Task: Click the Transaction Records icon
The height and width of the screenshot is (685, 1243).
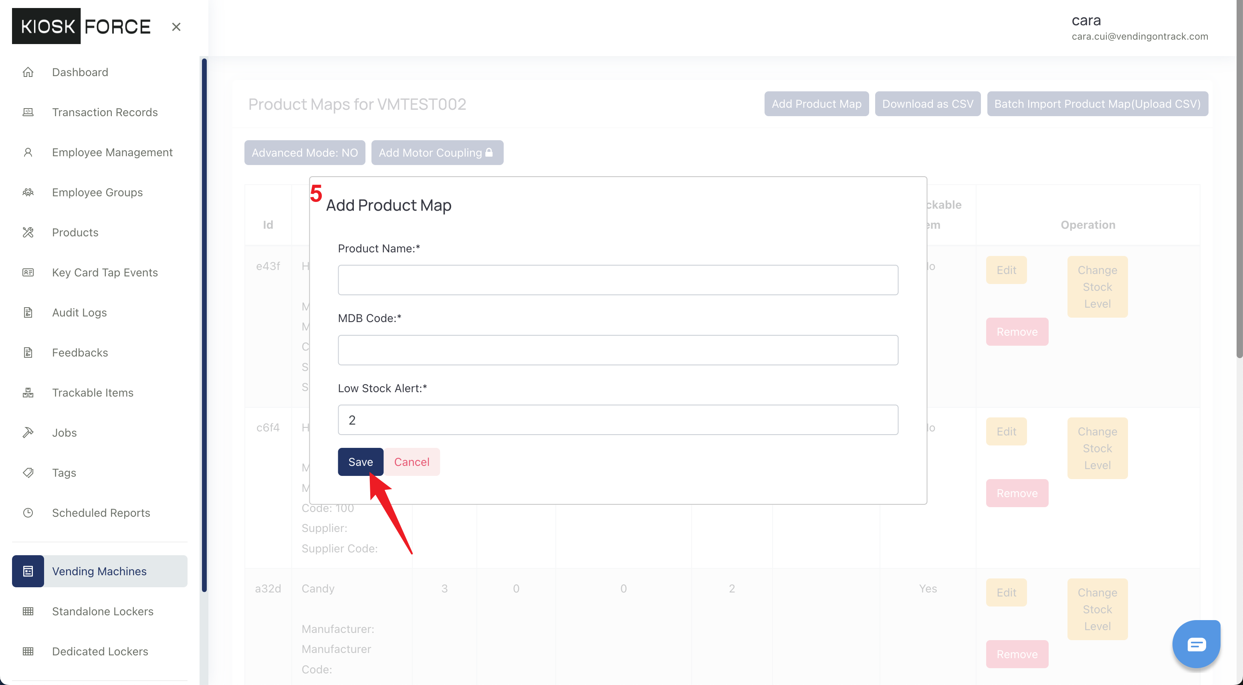Action: (x=28, y=112)
